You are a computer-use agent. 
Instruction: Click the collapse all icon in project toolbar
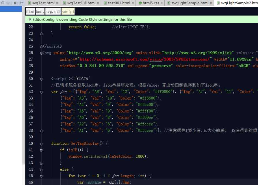[x=8, y=3]
